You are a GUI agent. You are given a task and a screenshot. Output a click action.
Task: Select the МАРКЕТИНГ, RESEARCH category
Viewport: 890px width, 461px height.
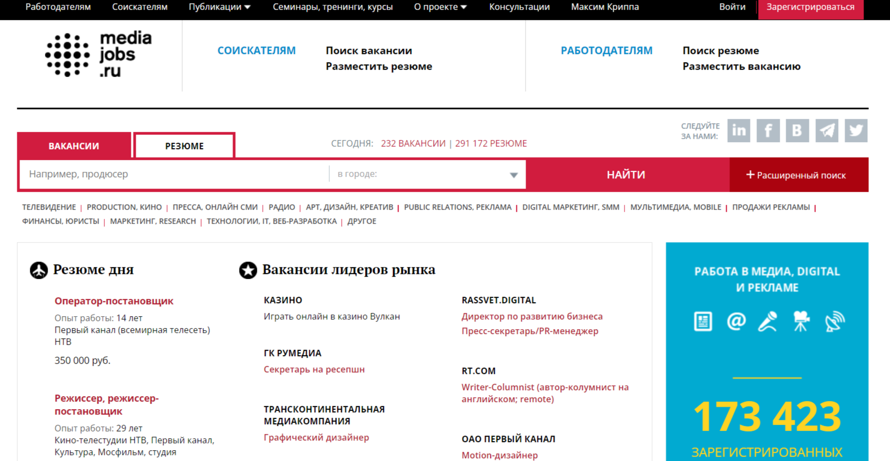[153, 221]
